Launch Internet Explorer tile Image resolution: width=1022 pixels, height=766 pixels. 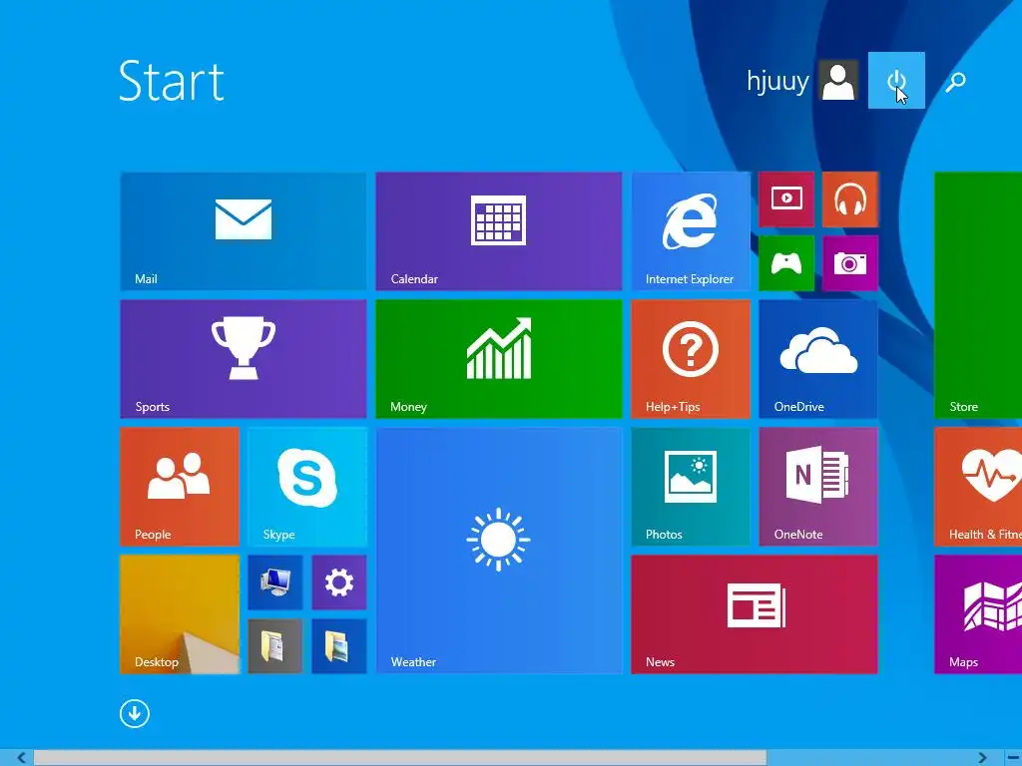pyautogui.click(x=691, y=231)
